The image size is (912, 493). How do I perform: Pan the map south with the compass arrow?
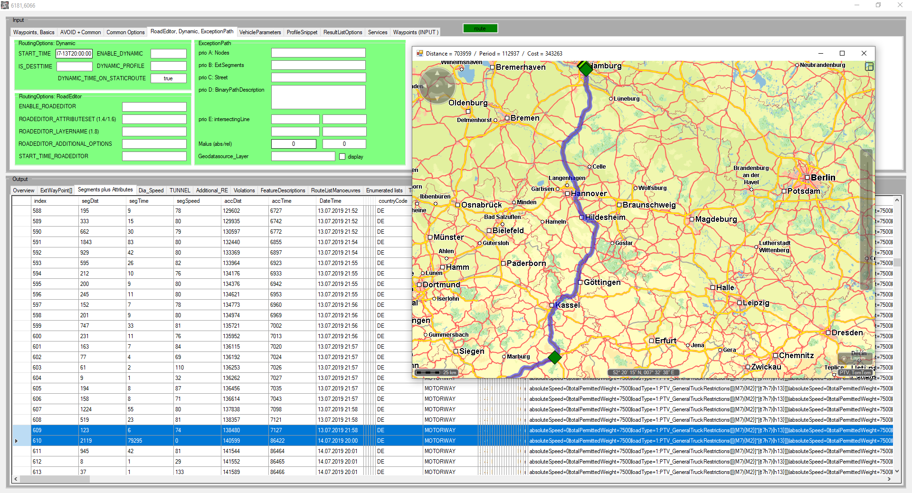click(437, 98)
